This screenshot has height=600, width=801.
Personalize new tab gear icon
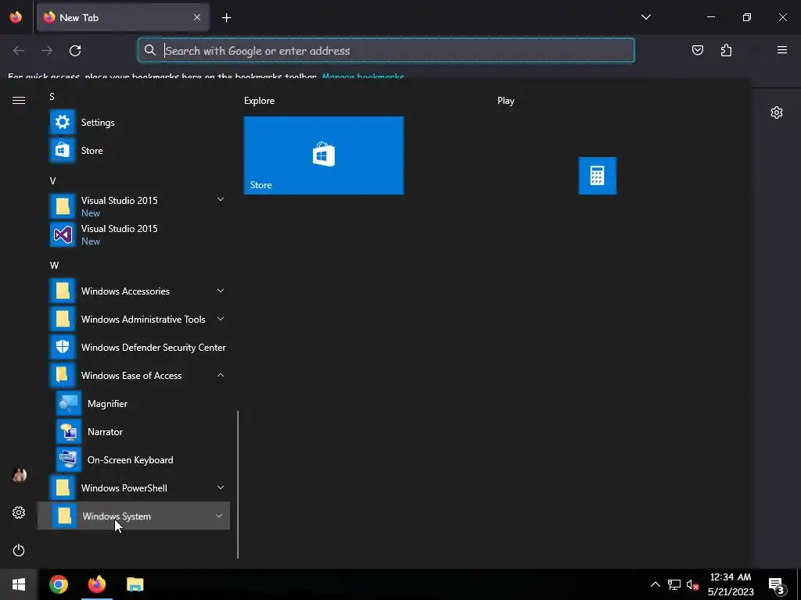[777, 112]
